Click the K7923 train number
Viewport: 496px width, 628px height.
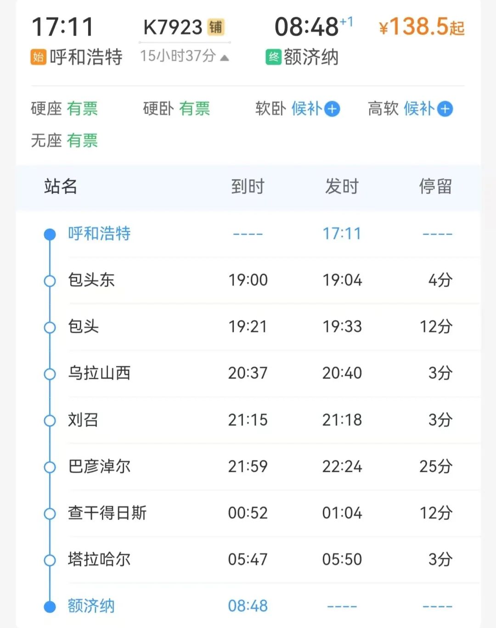click(x=173, y=28)
